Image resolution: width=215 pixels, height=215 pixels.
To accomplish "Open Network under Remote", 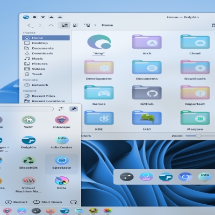I will click(46, 85).
